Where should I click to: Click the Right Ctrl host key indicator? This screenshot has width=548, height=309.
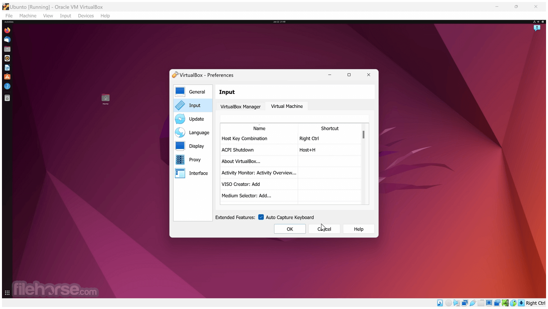535,303
